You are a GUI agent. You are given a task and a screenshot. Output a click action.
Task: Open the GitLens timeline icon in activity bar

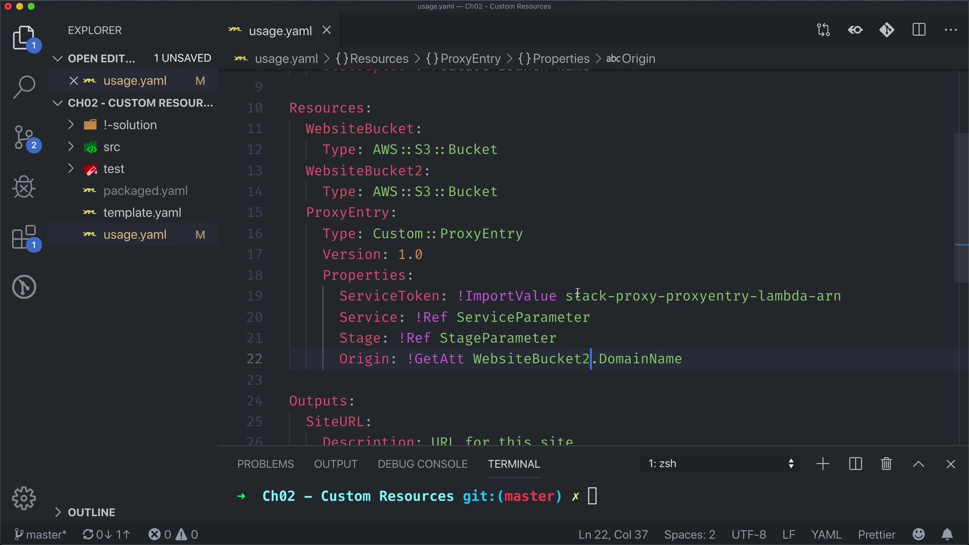tap(24, 287)
